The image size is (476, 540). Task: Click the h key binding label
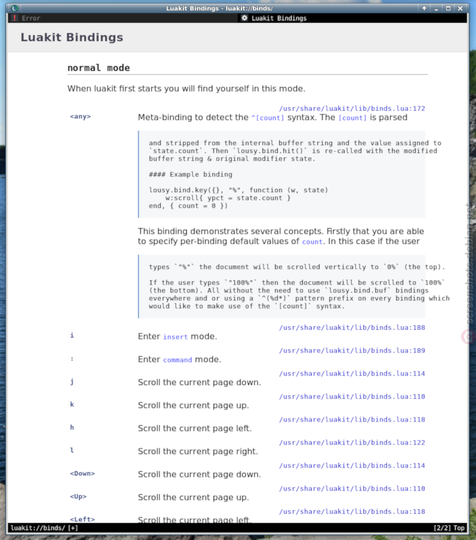[x=72, y=427]
